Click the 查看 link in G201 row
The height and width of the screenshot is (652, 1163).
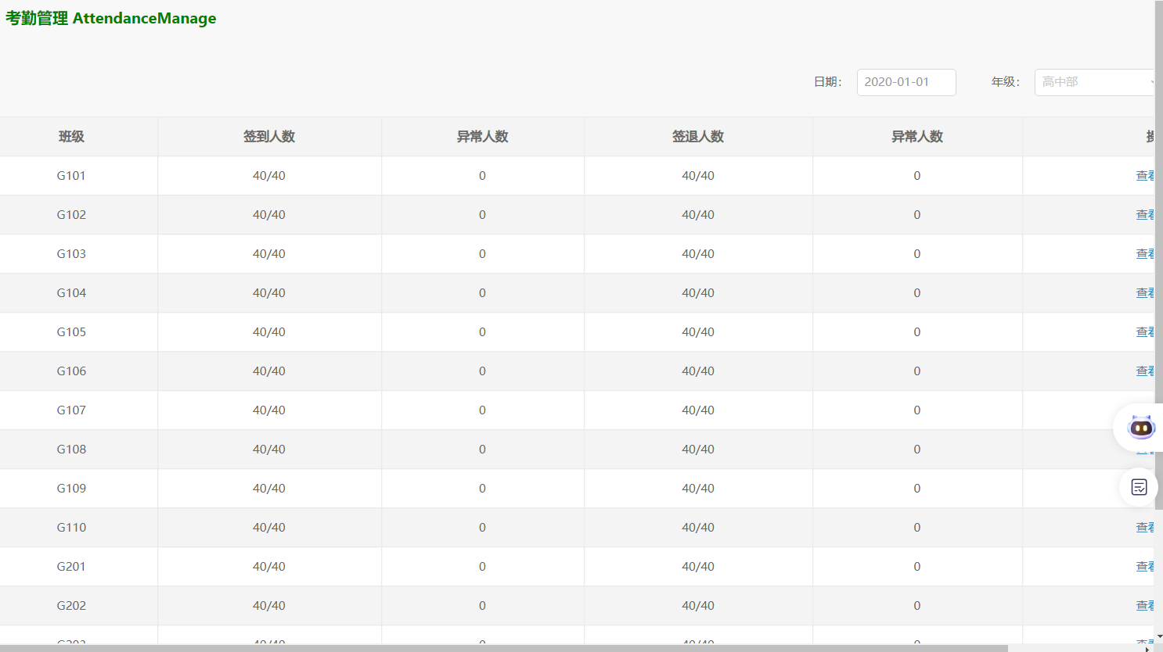1145,567
